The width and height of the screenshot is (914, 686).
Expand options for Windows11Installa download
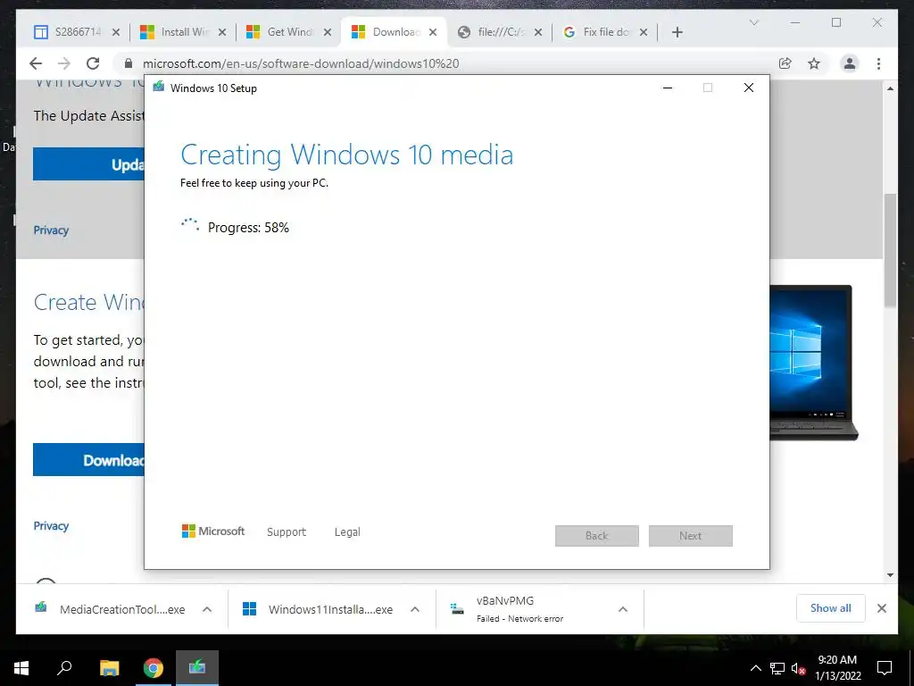point(415,609)
